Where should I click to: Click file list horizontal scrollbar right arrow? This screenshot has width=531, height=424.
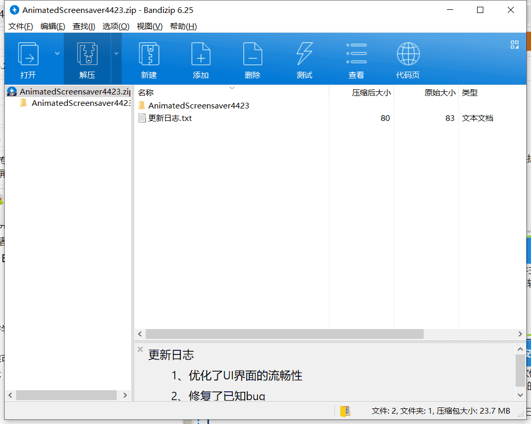[x=520, y=334]
